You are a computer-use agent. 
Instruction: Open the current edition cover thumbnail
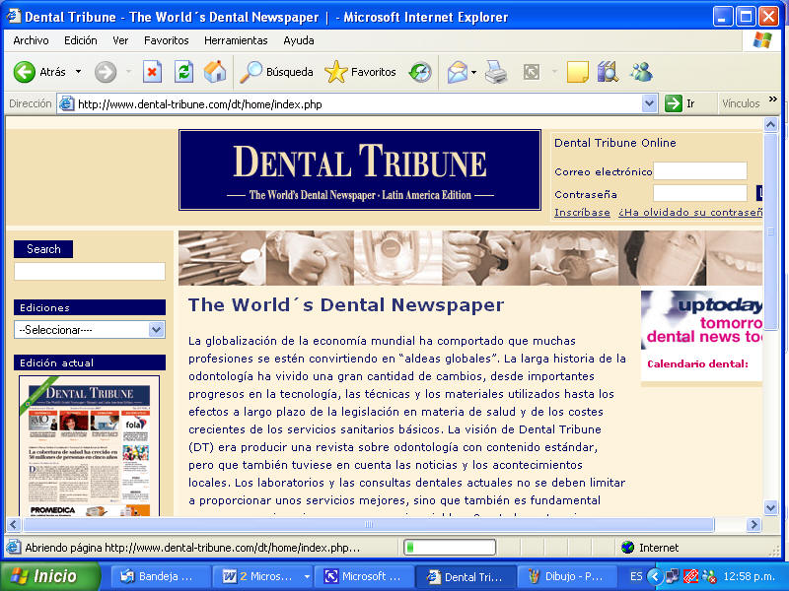coord(89,446)
